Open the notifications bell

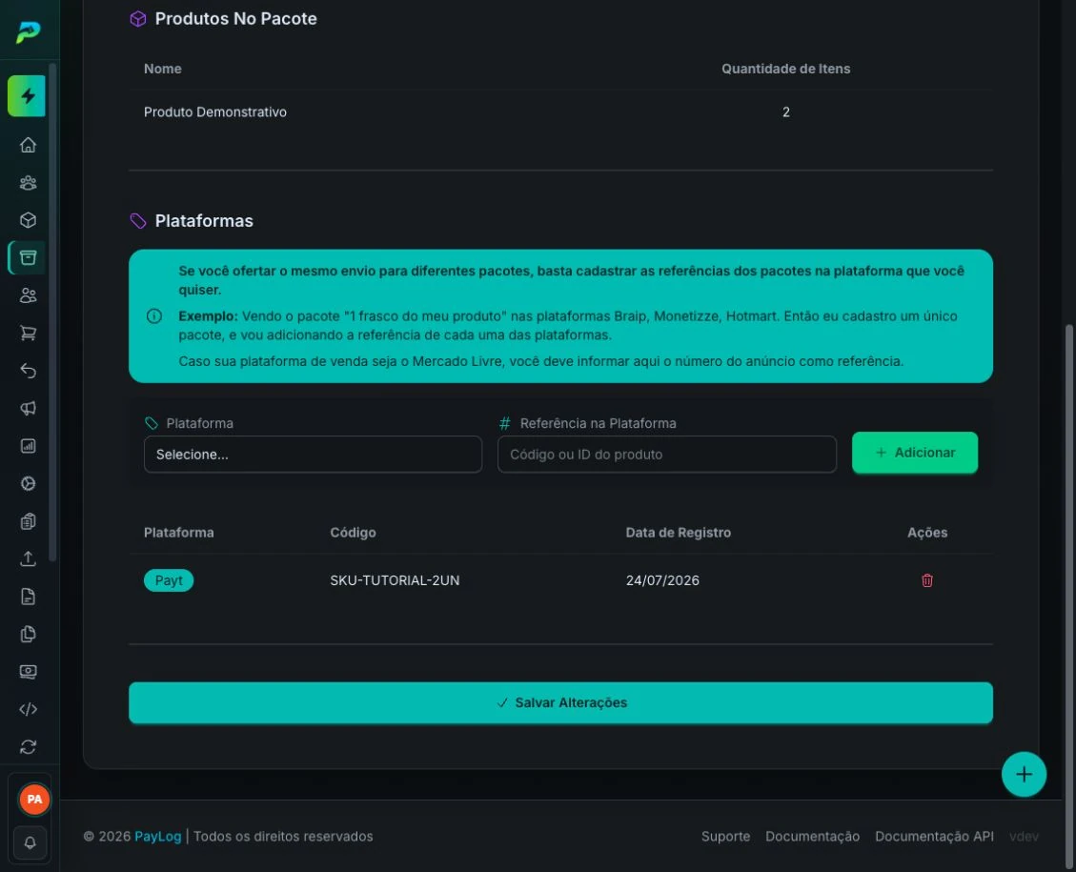click(x=30, y=842)
